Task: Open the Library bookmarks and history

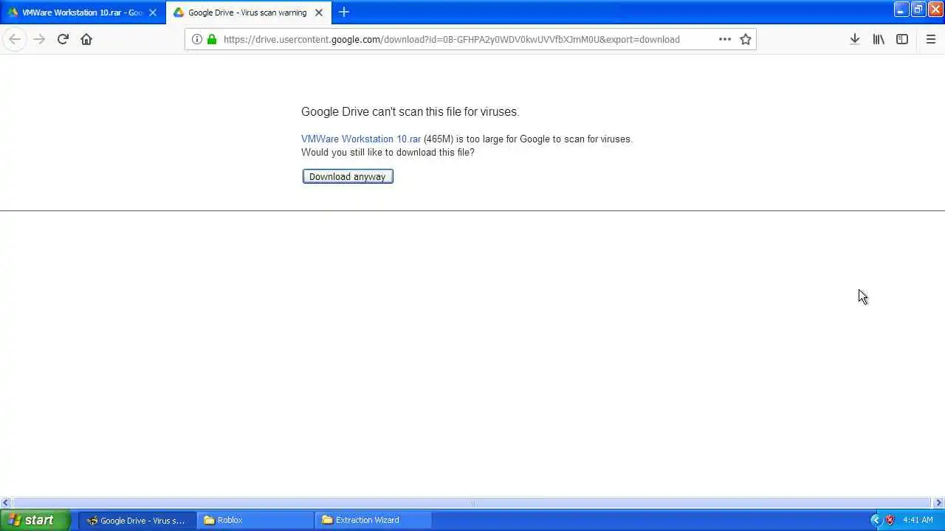Action: (x=879, y=39)
